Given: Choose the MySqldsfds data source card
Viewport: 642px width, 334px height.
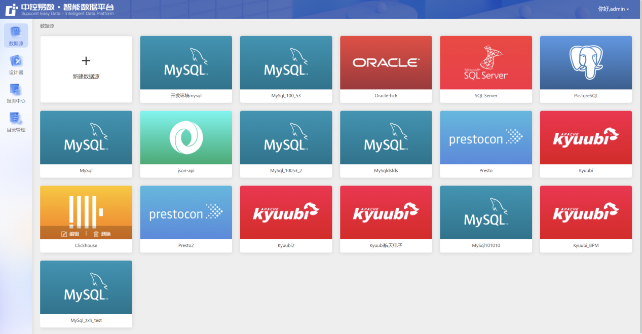Looking at the screenshot, I should pyautogui.click(x=386, y=144).
